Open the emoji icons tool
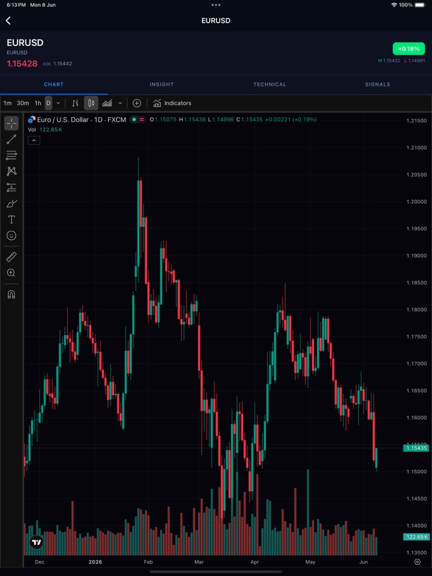This screenshot has height=576, width=432. [11, 235]
